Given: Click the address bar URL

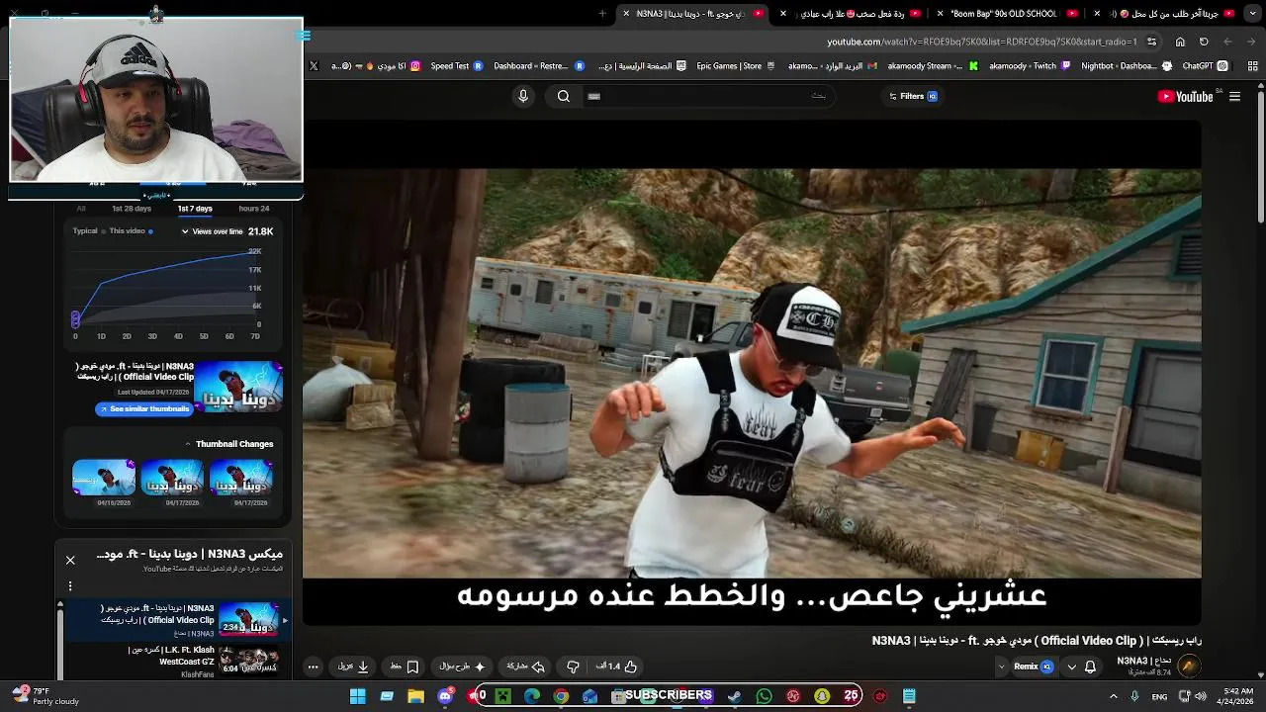Looking at the screenshot, I should click(x=982, y=42).
